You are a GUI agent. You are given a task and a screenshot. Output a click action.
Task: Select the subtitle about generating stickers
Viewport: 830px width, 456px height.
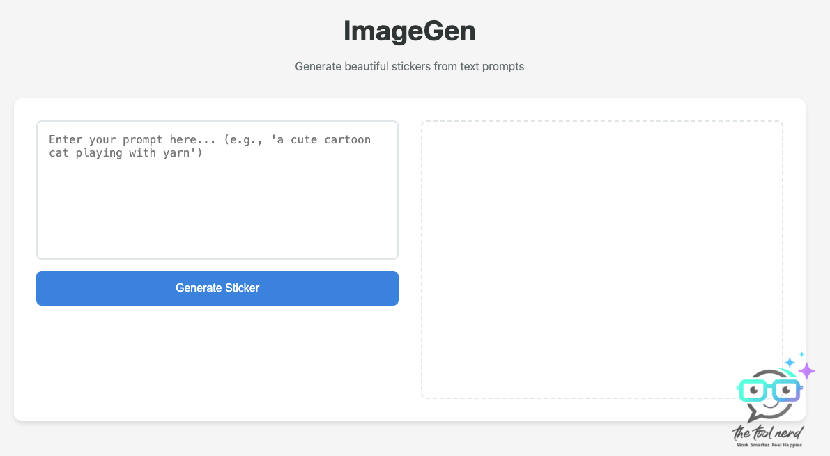[410, 66]
